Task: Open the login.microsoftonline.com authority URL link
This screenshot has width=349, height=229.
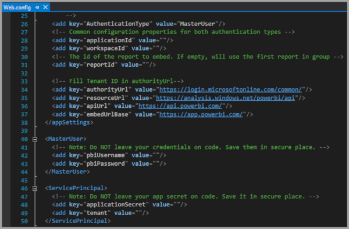Action: pos(230,89)
